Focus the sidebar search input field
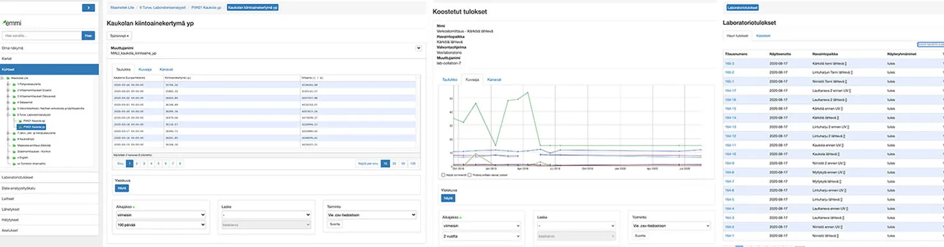This screenshot has height=247, width=944. (42, 36)
